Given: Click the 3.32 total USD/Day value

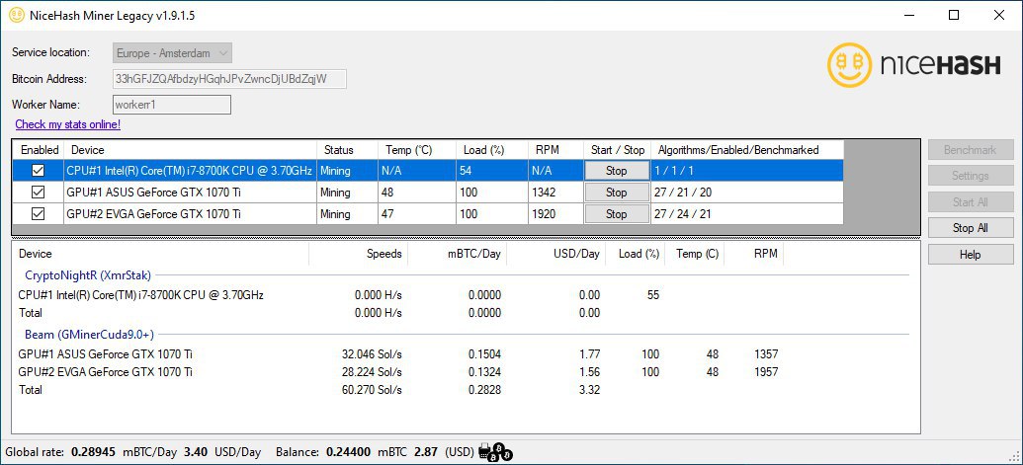Looking at the screenshot, I should click(x=589, y=389).
